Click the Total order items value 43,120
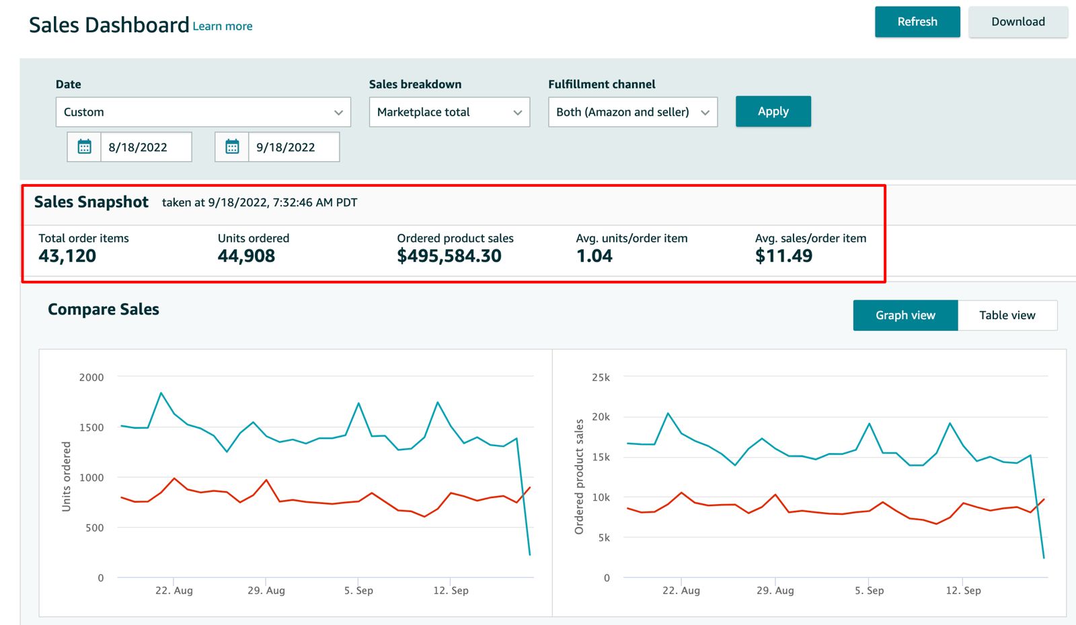 pos(67,256)
